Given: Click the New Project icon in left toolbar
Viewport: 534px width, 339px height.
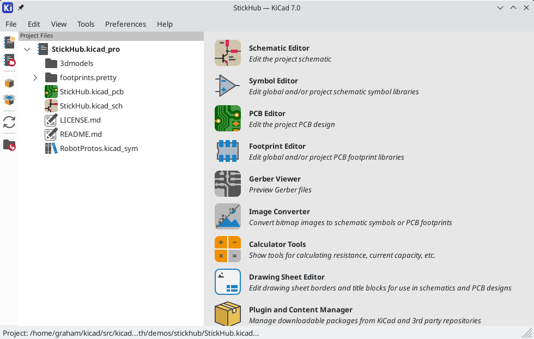Looking at the screenshot, I should click(x=9, y=43).
